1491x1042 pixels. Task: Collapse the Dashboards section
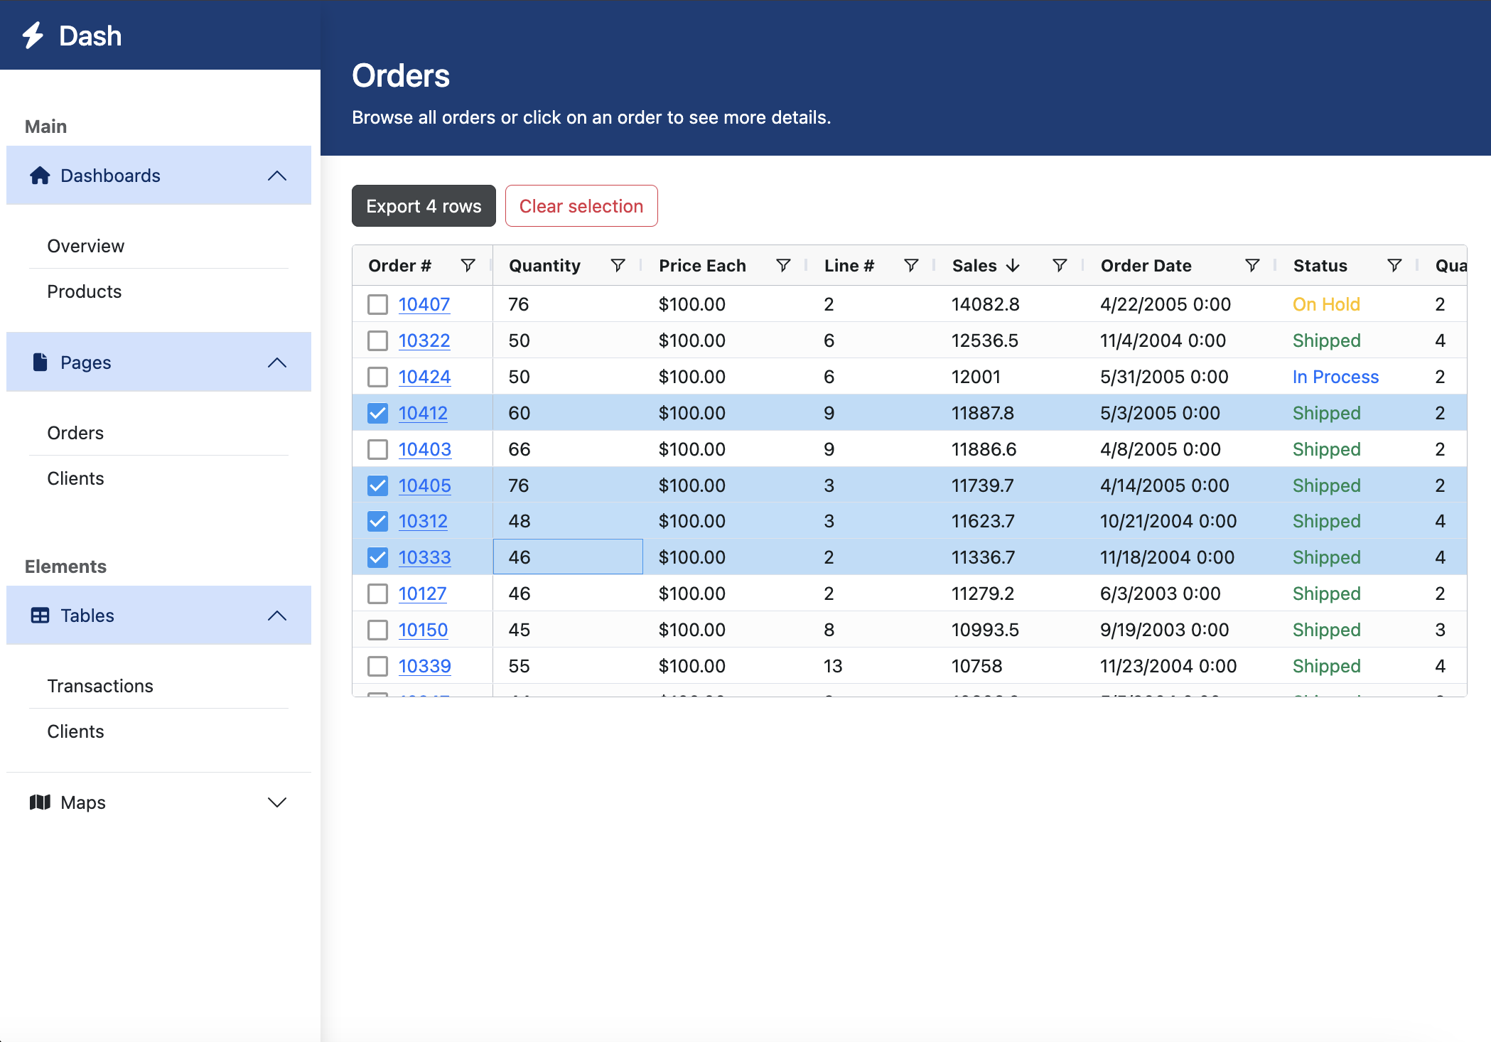pyautogui.click(x=276, y=176)
